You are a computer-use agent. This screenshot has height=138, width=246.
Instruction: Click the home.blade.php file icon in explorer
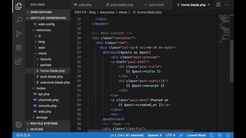click(38, 71)
